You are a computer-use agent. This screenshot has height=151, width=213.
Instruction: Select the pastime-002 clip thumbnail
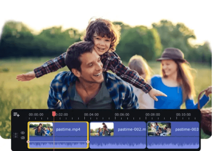point(102,129)
